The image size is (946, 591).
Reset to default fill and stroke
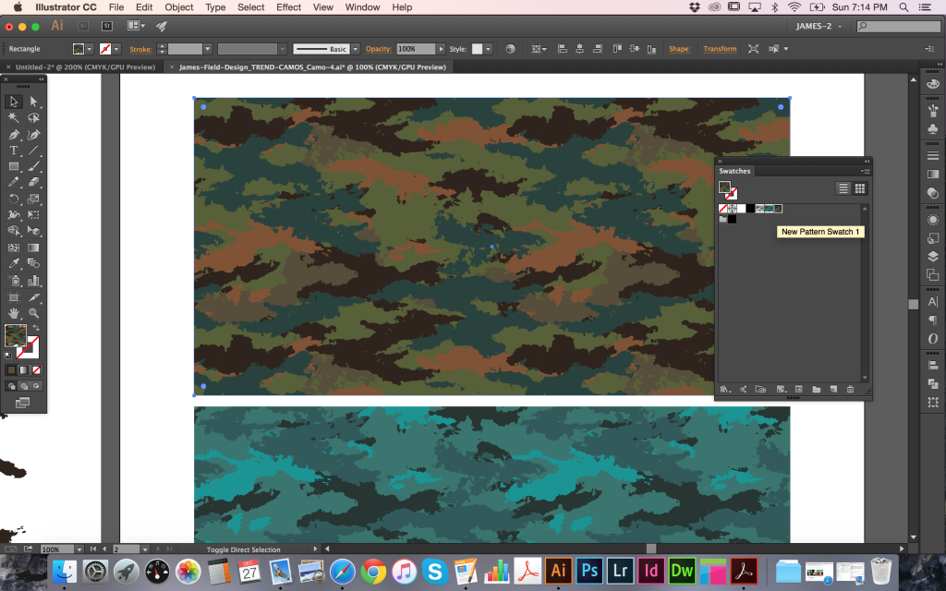pos(7,356)
